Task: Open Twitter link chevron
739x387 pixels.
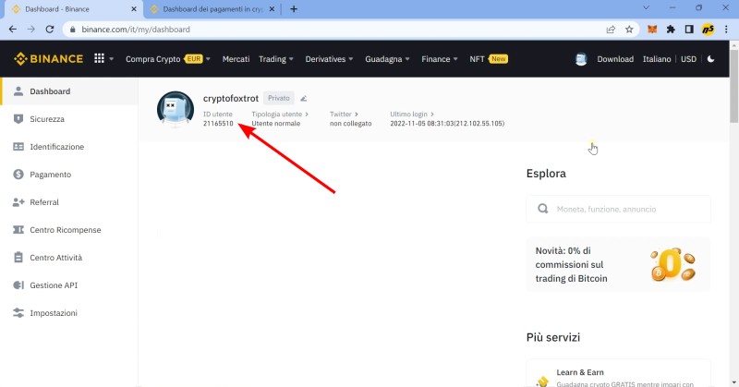Action: point(357,115)
